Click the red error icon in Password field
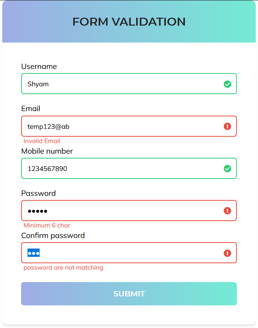 pos(227,211)
